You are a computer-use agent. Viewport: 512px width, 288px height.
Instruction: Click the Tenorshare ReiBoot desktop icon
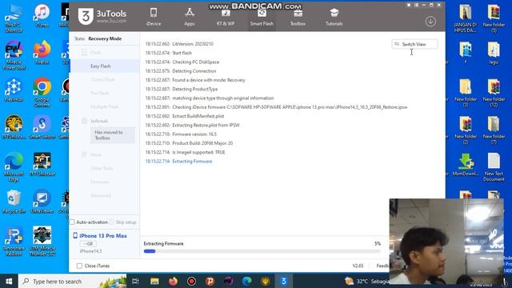[x=14, y=242]
